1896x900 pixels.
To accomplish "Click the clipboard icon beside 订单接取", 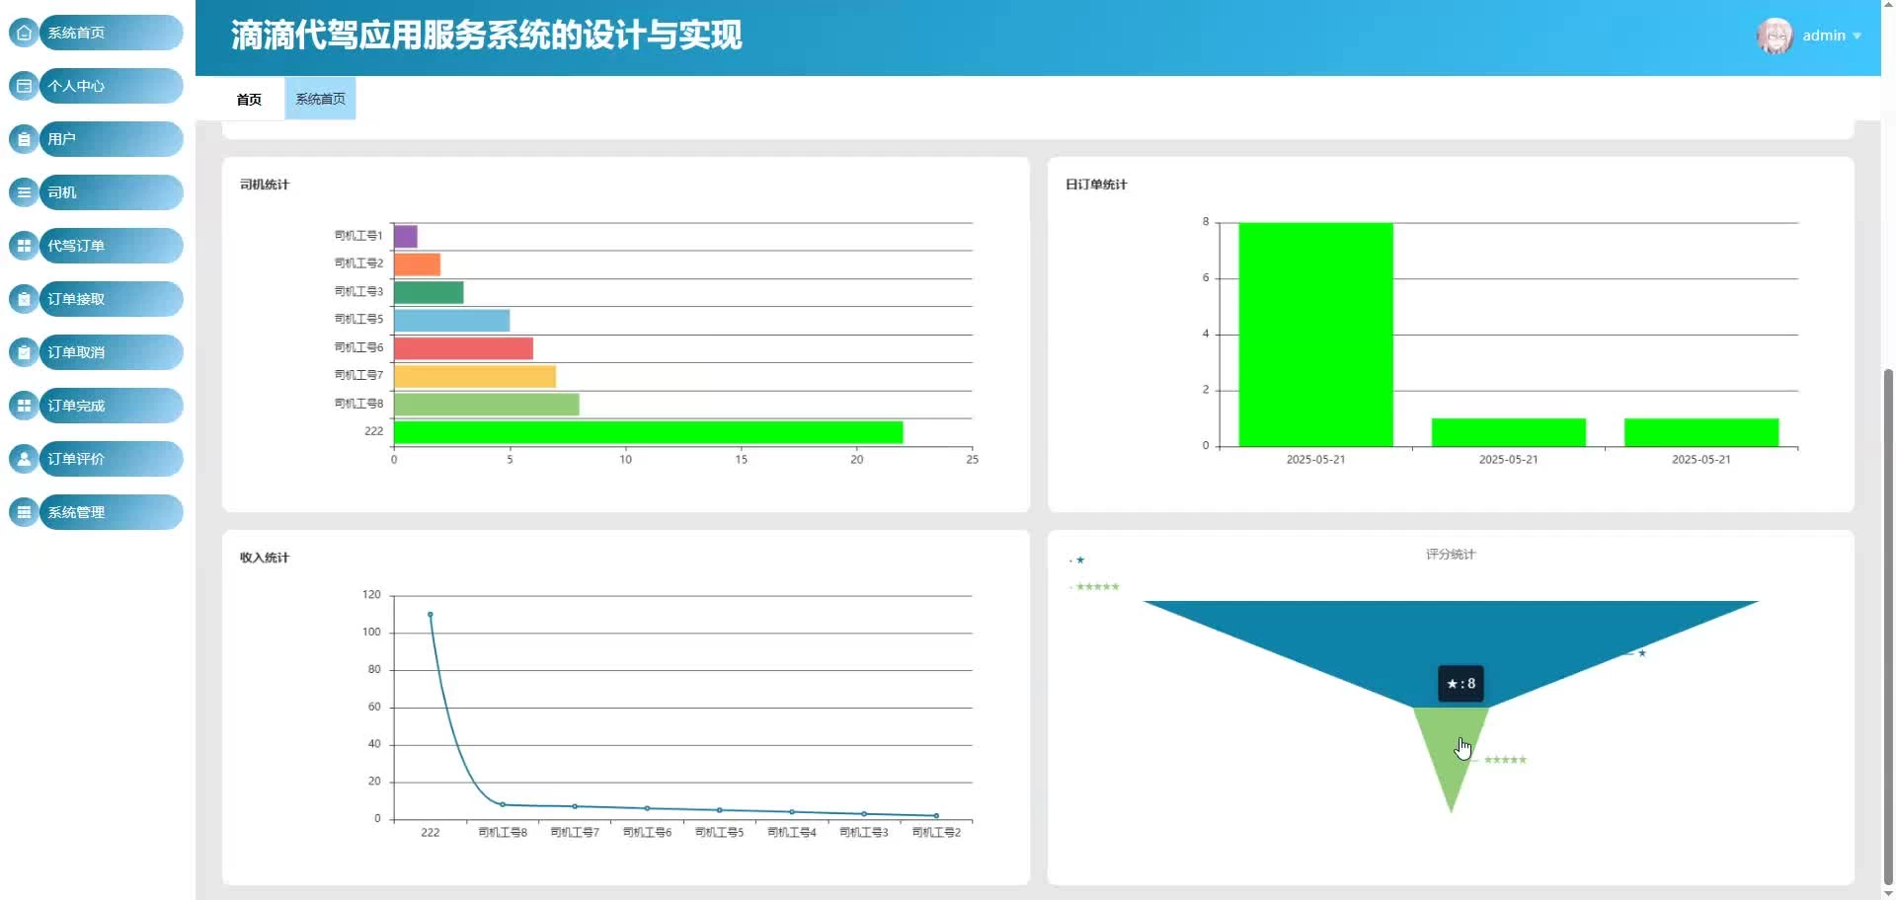I will [x=24, y=299].
